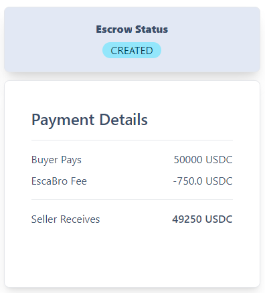265x293 pixels.
Task: Click the -750.0 fee number
Action: [187, 181]
